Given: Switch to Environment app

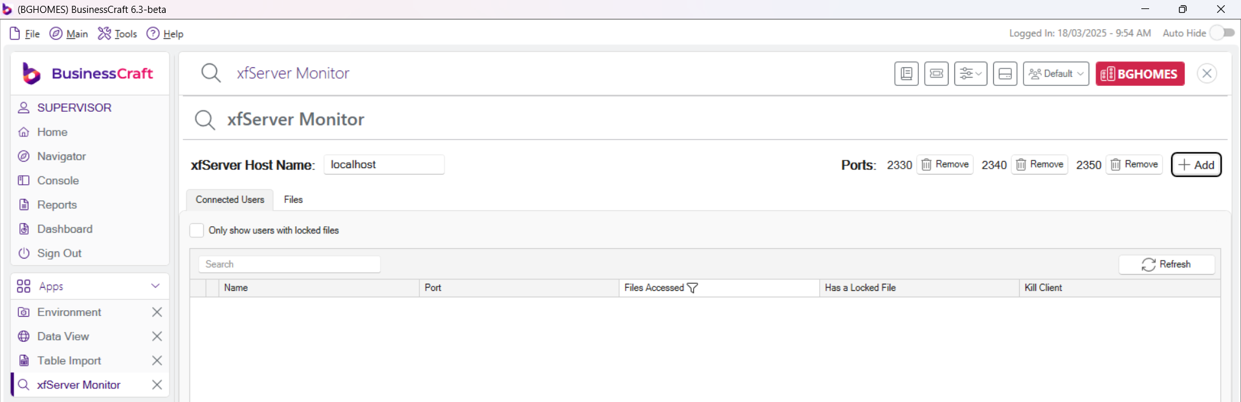Looking at the screenshot, I should [x=69, y=312].
